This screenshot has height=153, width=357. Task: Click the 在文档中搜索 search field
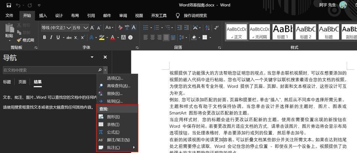point(50,70)
